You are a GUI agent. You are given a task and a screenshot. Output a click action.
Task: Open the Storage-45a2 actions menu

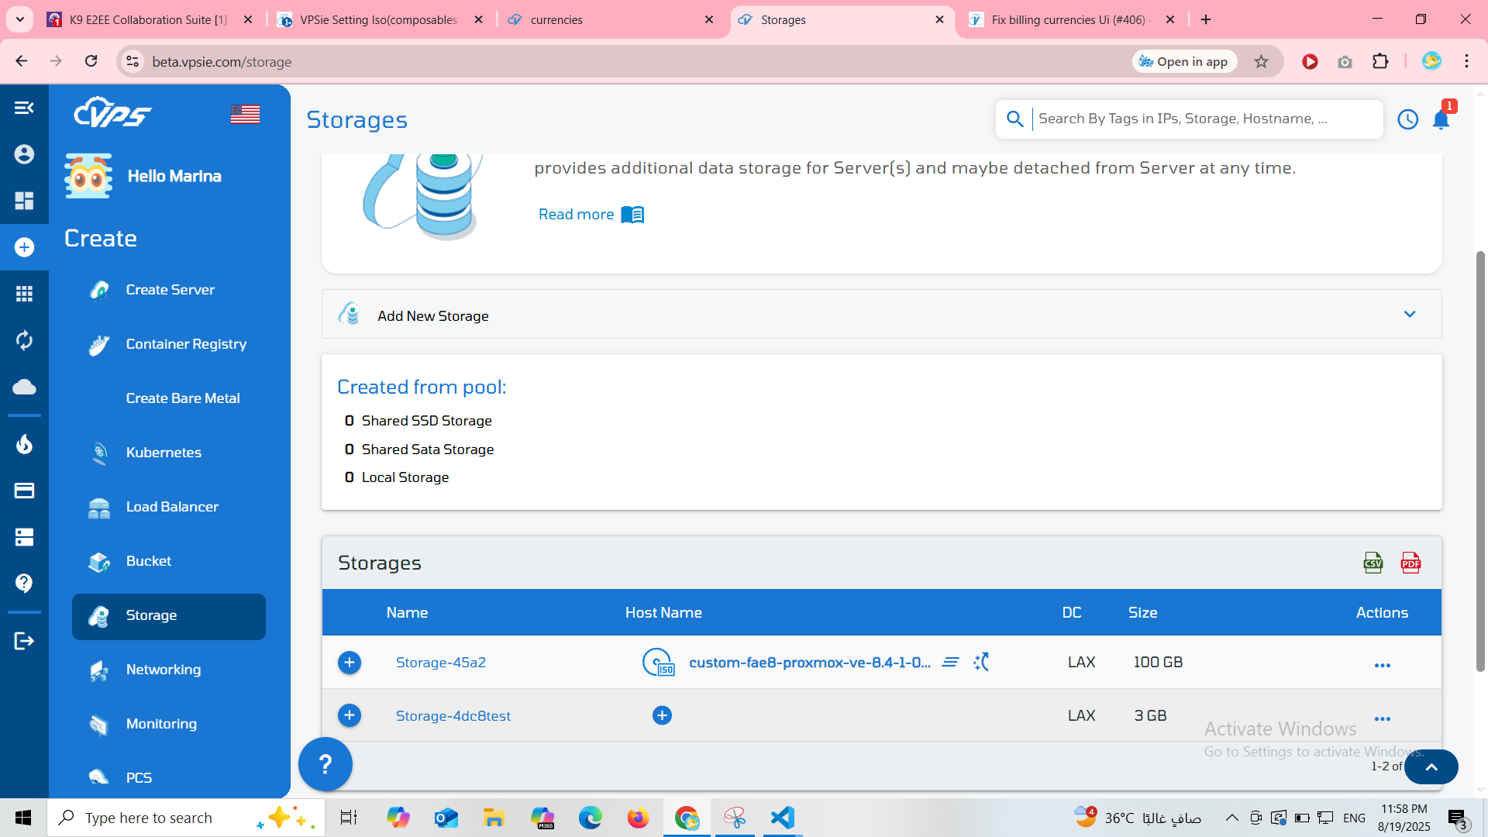[x=1382, y=665]
